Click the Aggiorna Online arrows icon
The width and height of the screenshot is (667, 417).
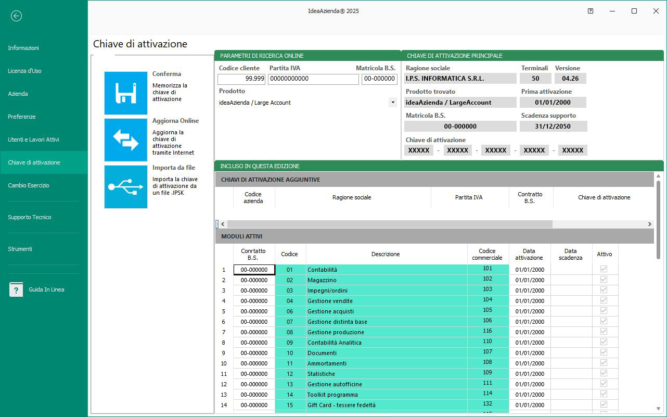tap(126, 140)
